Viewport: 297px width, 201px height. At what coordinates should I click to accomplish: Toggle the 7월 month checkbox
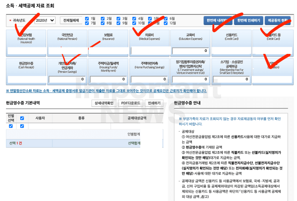(x=87, y=23)
